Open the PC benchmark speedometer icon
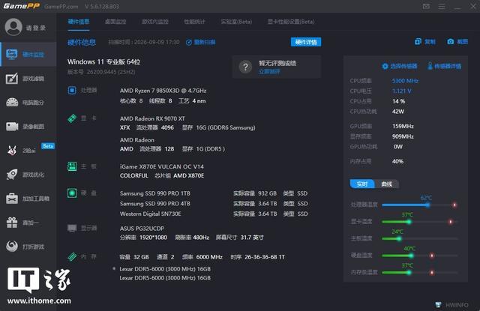This screenshot has width=480, height=311. pos(12,103)
